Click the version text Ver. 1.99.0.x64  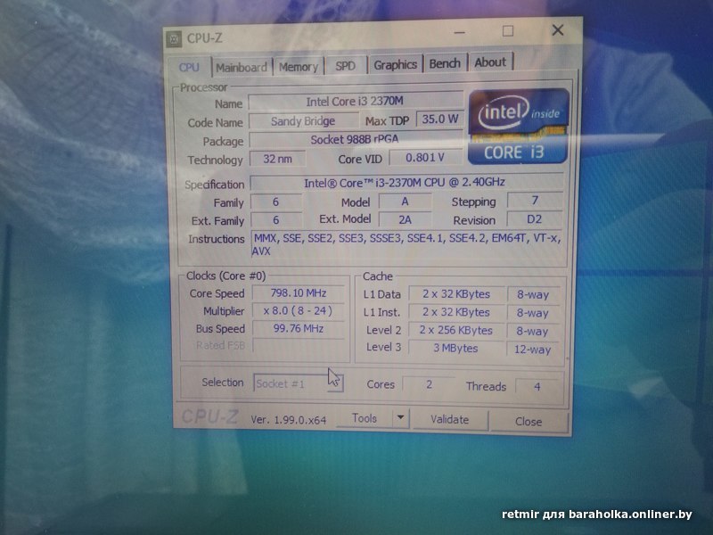(x=288, y=420)
